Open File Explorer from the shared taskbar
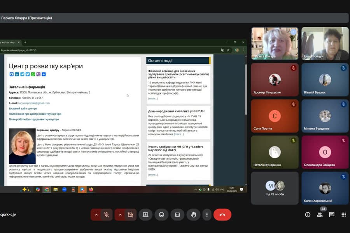This screenshot has height=233, width=350. [x=56, y=190]
